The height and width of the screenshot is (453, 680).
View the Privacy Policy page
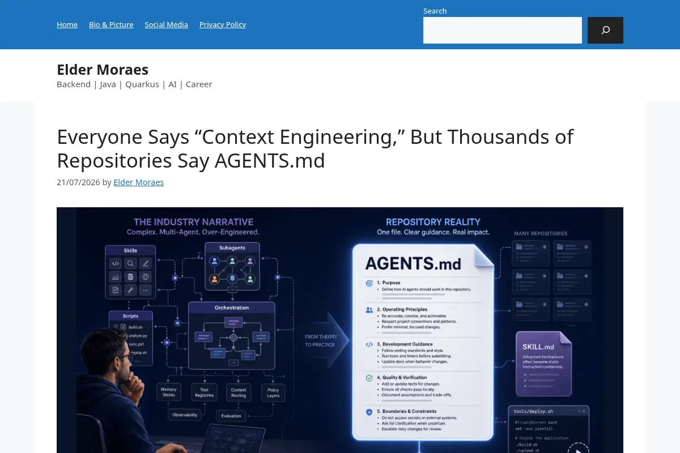coord(223,24)
